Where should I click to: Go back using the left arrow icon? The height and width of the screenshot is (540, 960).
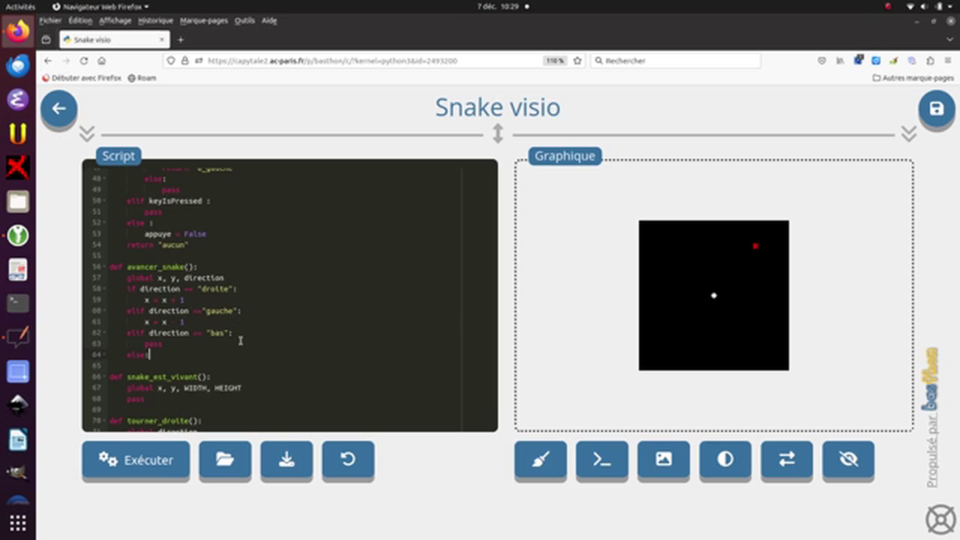[58, 109]
